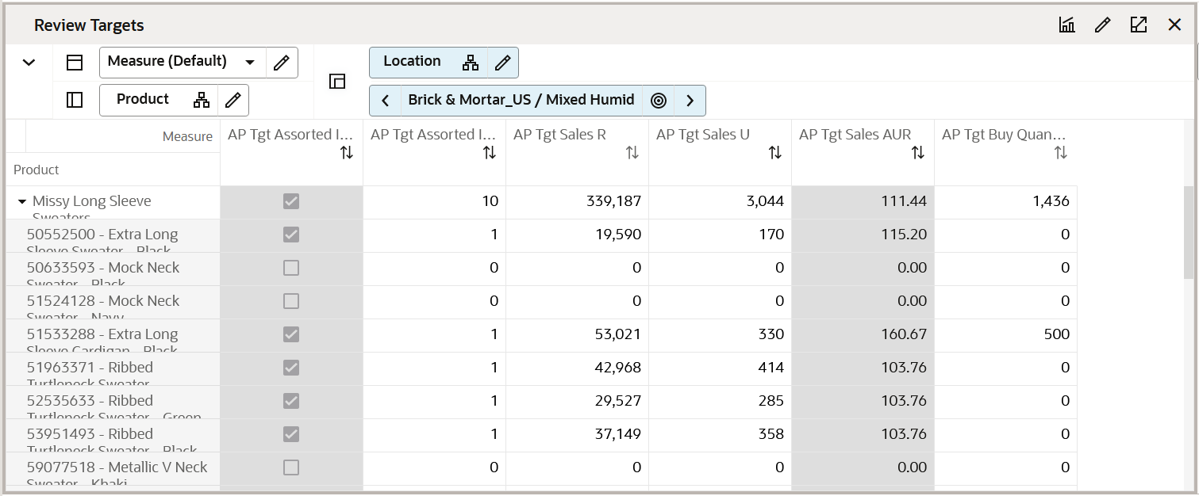Image resolution: width=1199 pixels, height=496 pixels.
Task: Select the Location tab
Action: [413, 62]
